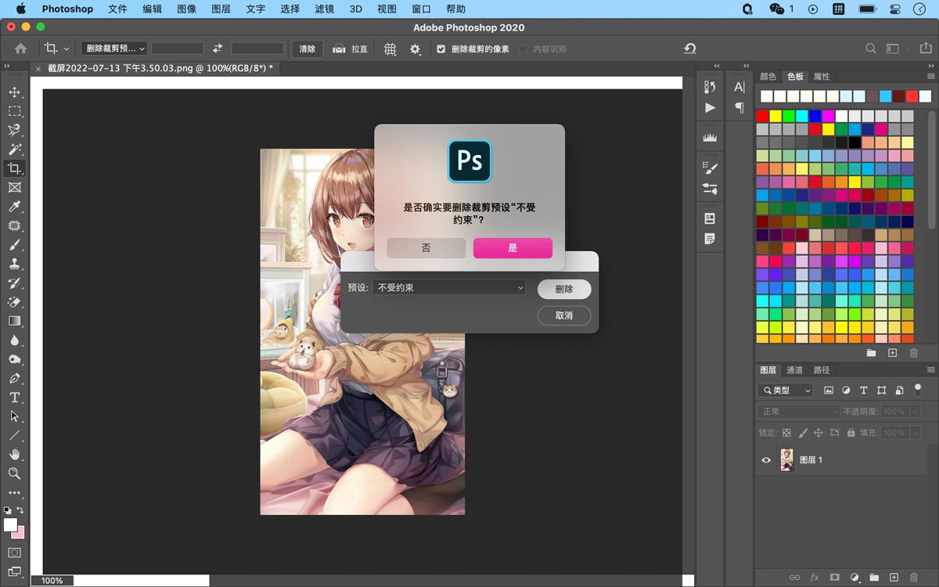939x587 pixels.
Task: Open the Actions panel play icon
Action: click(x=710, y=107)
